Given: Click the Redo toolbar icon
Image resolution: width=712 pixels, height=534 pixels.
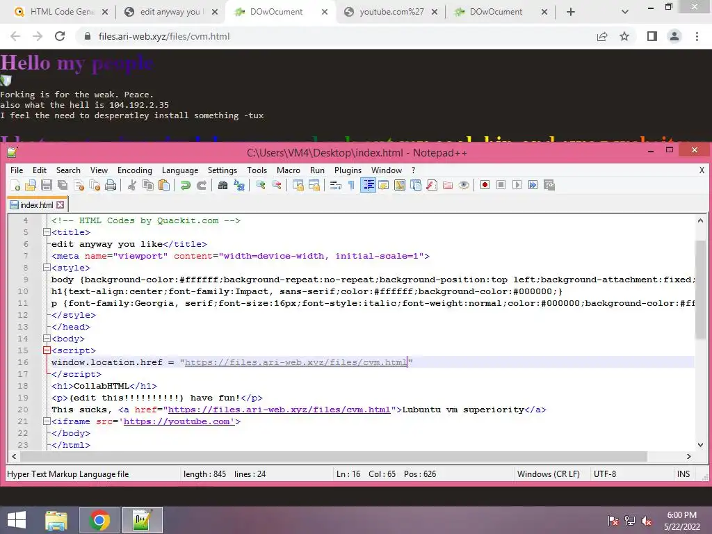Looking at the screenshot, I should point(202,185).
